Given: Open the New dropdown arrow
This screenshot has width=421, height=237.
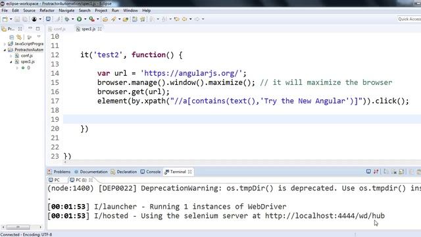Looking at the screenshot, I should (x=11, y=19).
